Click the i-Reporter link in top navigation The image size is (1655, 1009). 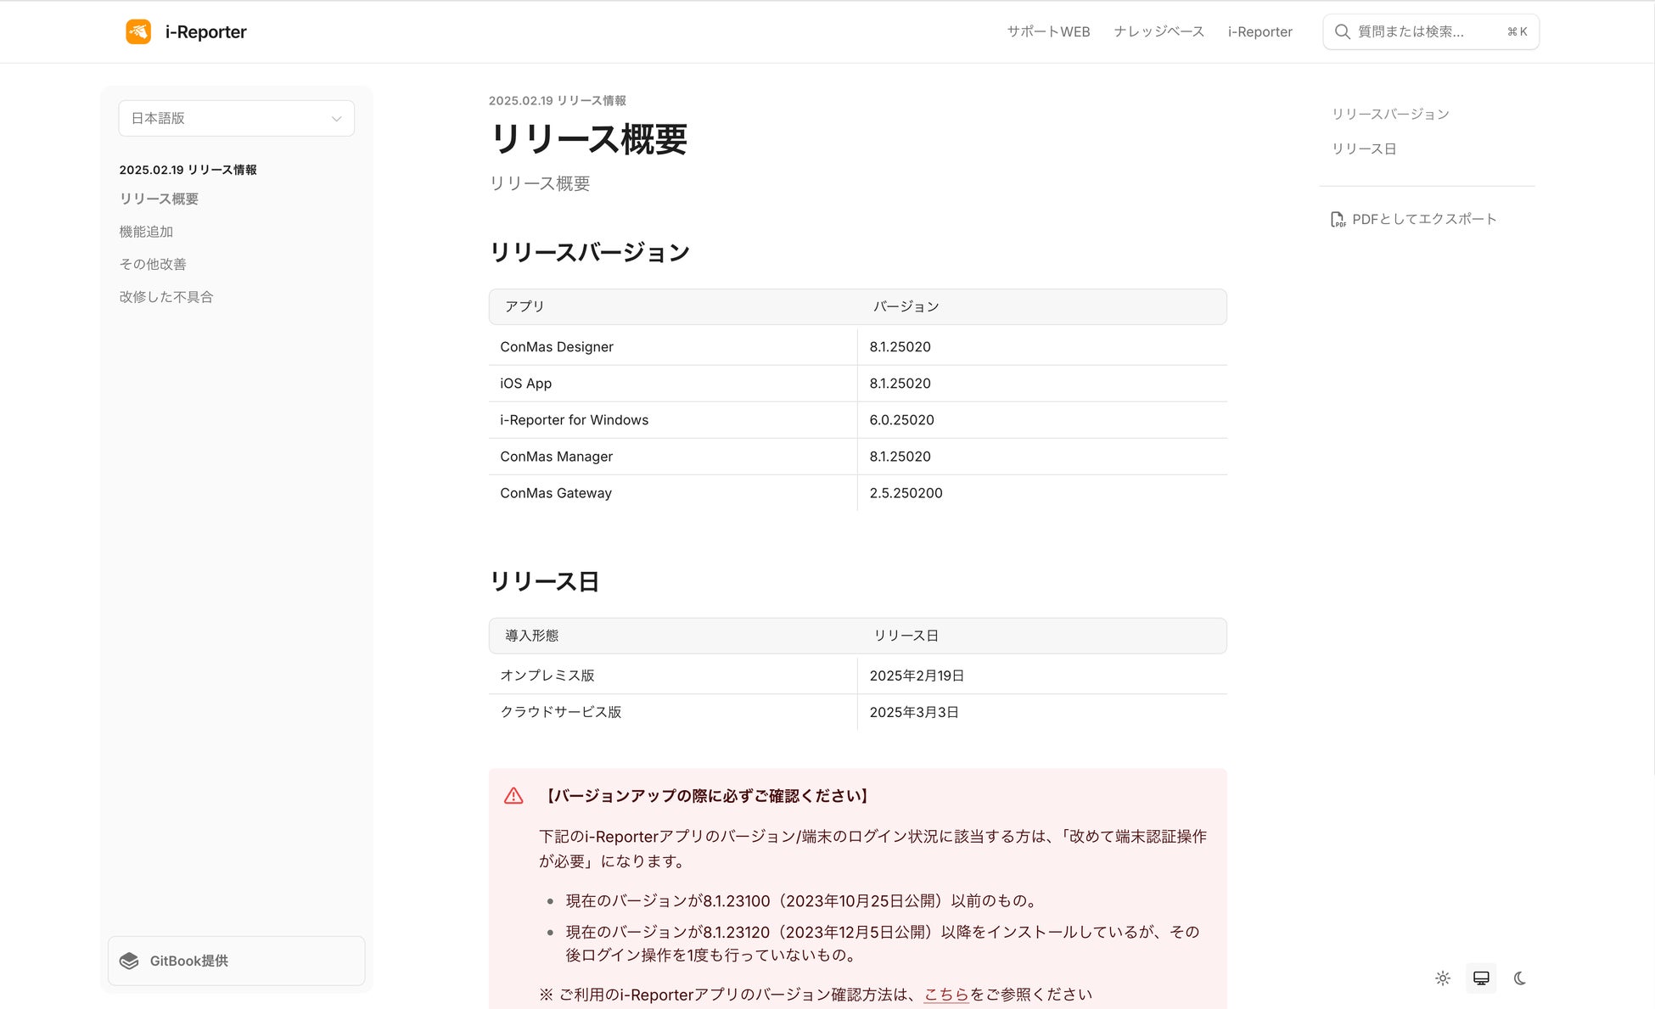click(x=1259, y=31)
